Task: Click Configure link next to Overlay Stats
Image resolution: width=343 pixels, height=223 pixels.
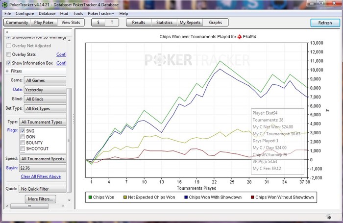Action: (61, 54)
